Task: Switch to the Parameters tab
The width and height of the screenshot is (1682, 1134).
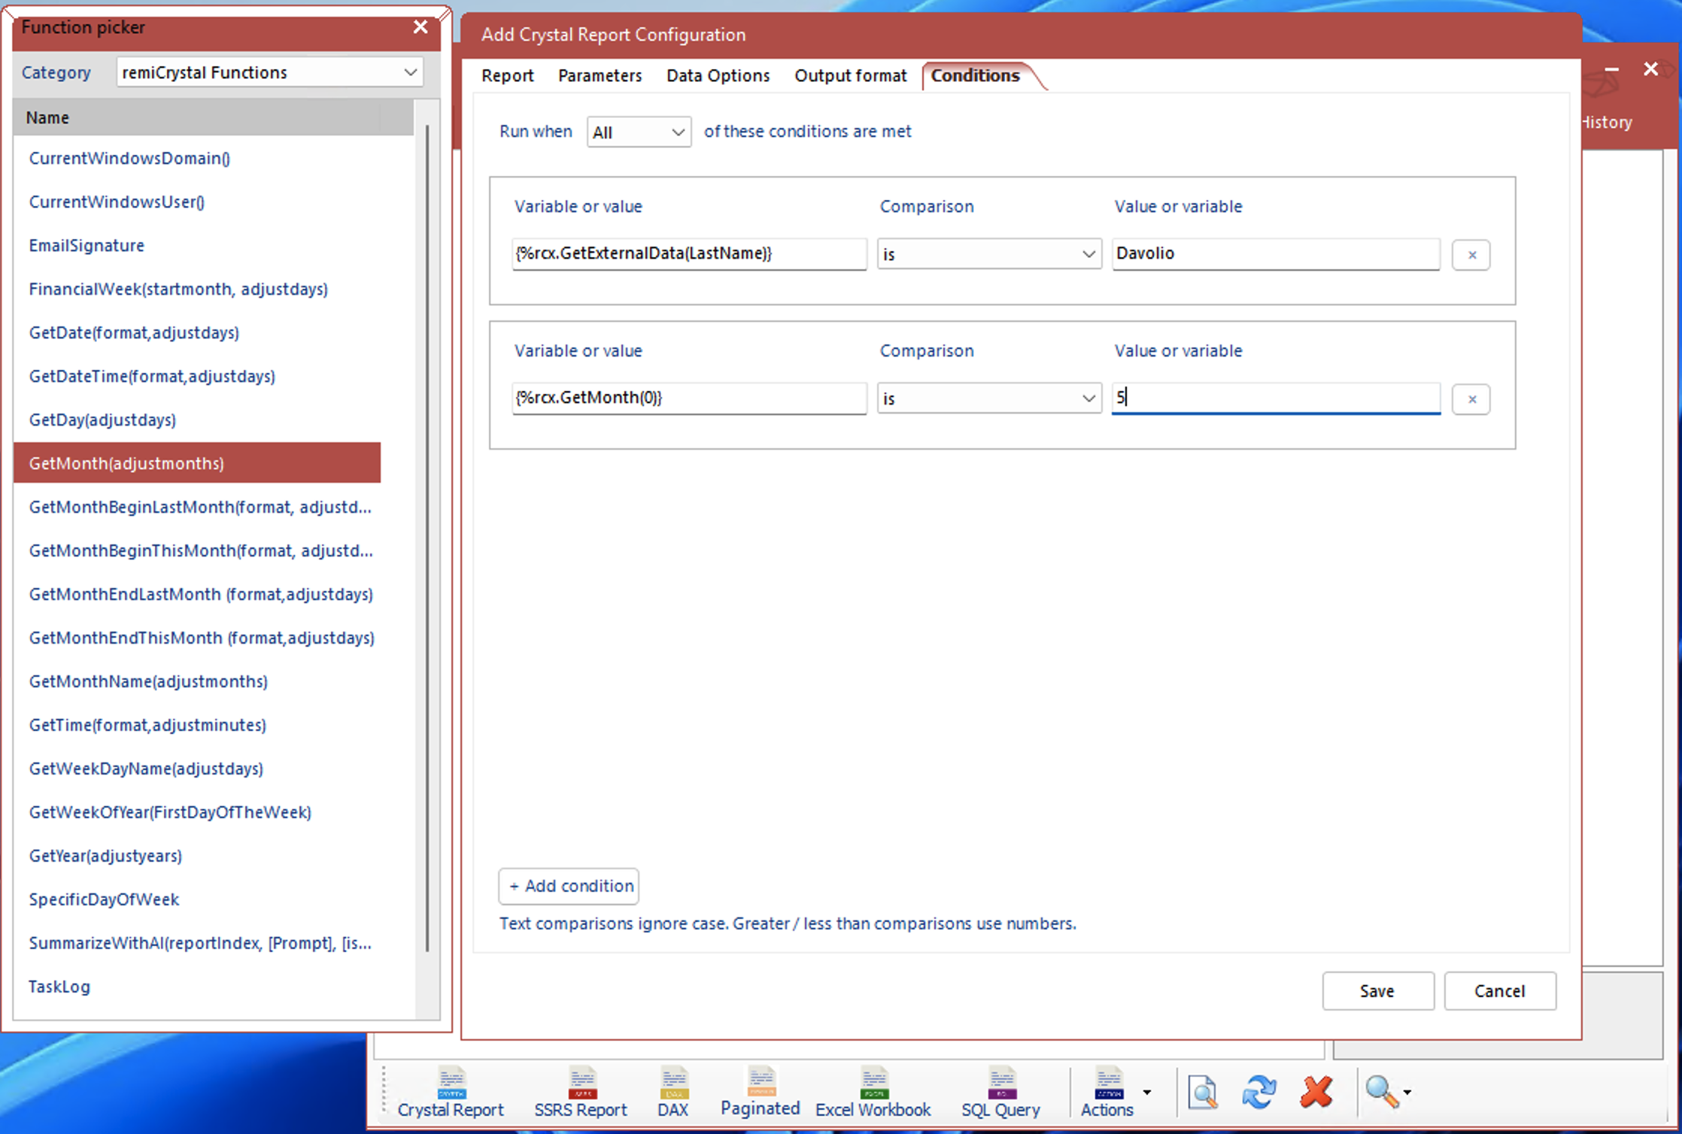Action: point(600,76)
